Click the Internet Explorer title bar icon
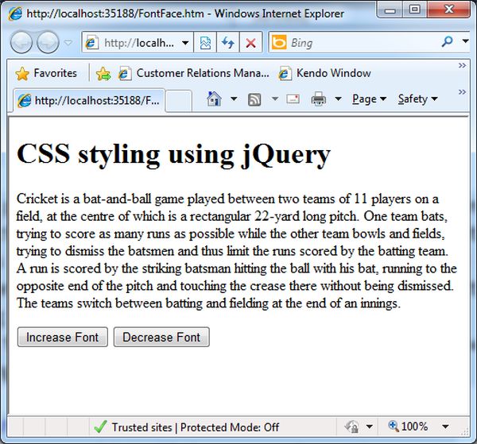477x444 pixels. coord(15,14)
